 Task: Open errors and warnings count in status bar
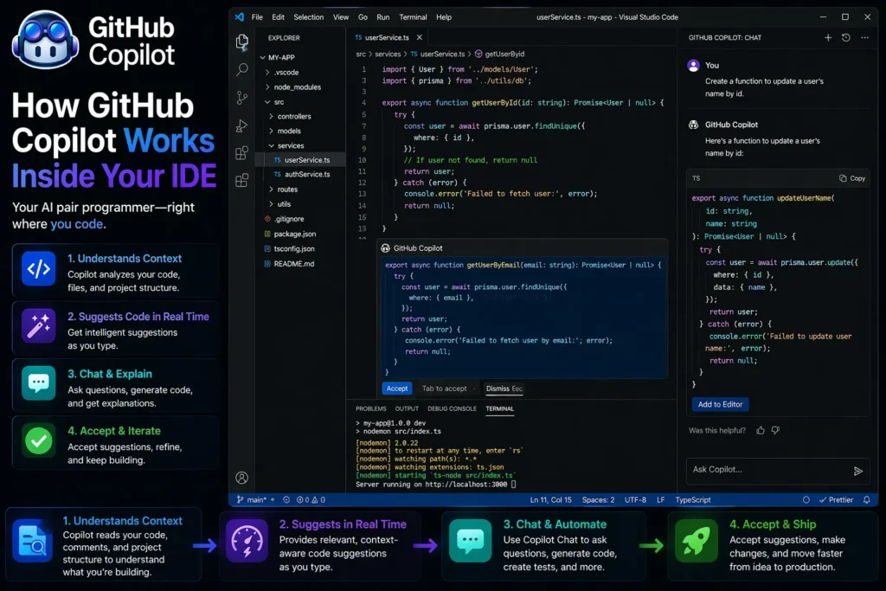[x=311, y=499]
